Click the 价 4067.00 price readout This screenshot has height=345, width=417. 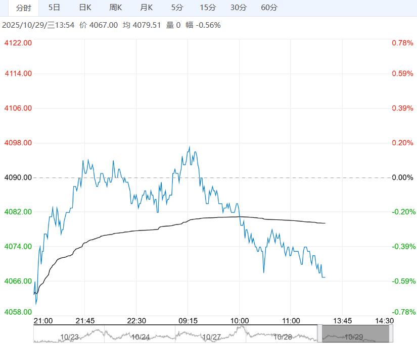99,25
